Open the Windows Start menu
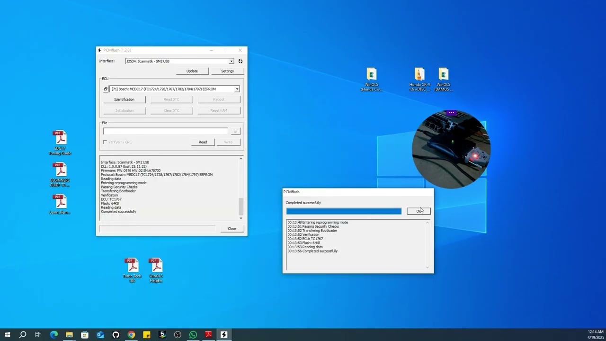Image resolution: width=606 pixels, height=341 pixels. tap(8, 335)
